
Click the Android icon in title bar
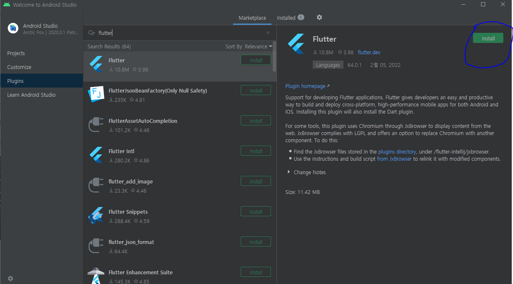coord(6,5)
